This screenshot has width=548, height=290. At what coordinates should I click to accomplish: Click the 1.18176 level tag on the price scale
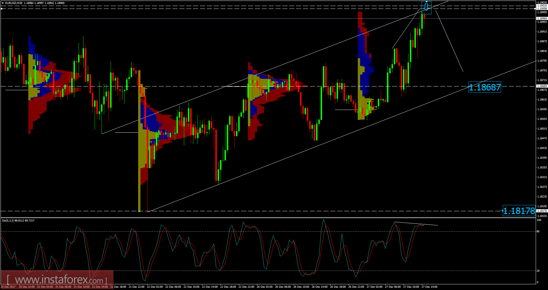542,211
